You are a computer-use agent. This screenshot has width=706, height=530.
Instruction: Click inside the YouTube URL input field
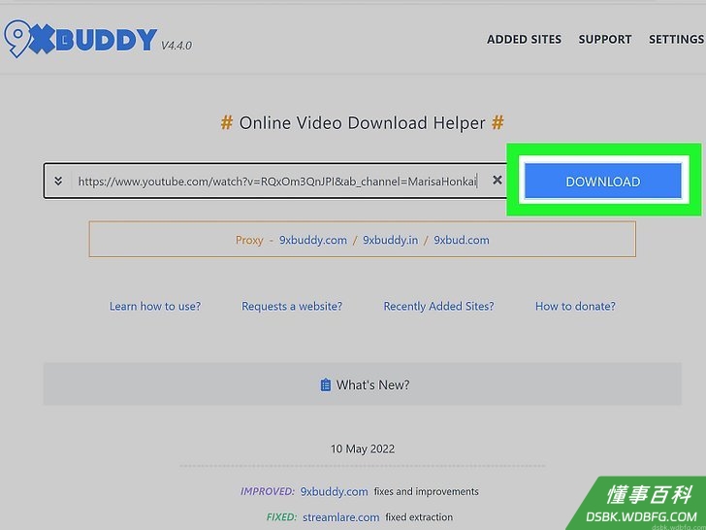[277, 182]
